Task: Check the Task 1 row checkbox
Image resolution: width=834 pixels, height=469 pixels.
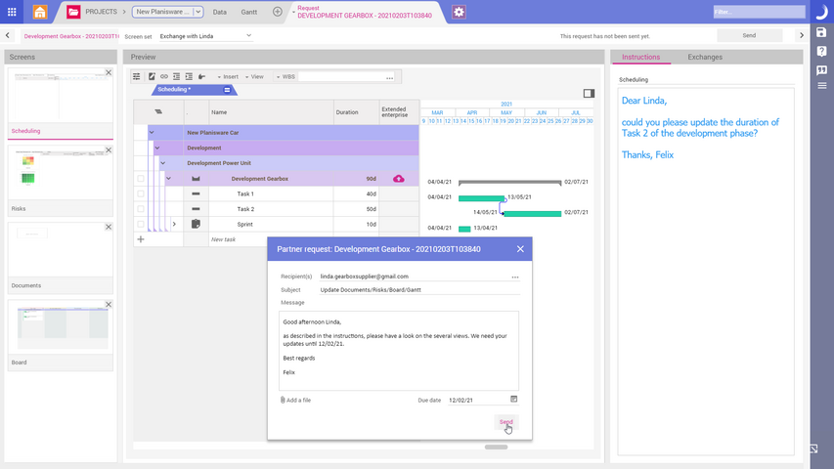Action: (141, 193)
